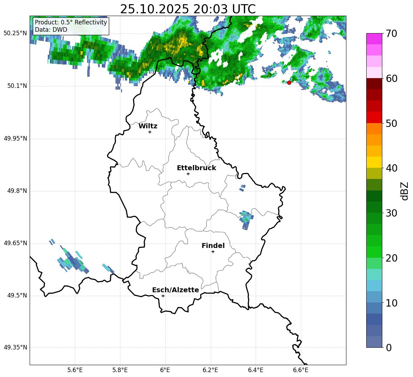This screenshot has width=413, height=377.
Task: Click the 49.65°N latitude label
Action: coord(15,243)
